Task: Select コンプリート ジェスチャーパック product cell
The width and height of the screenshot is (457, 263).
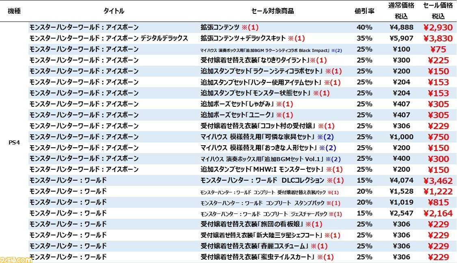Action: click(x=271, y=214)
